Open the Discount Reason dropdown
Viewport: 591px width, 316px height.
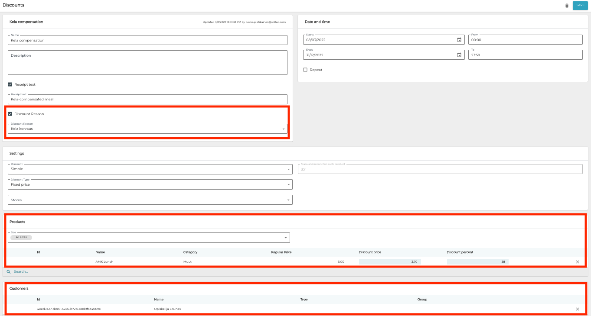(147, 129)
